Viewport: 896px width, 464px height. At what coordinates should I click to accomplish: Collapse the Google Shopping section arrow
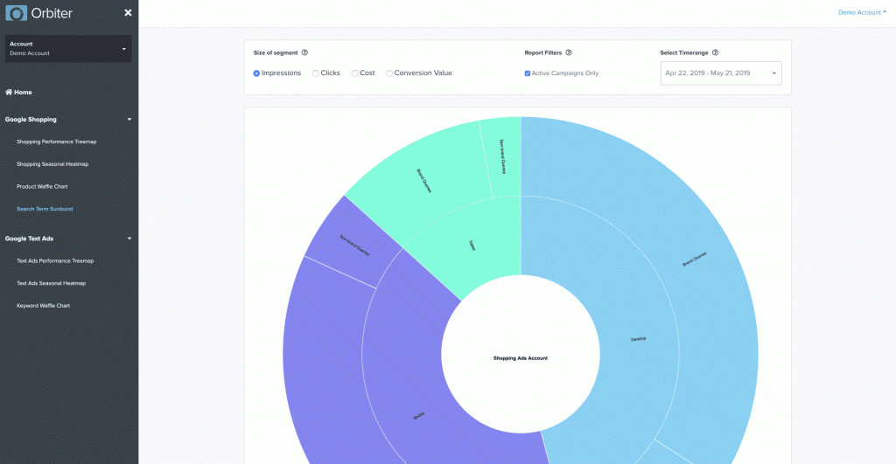[x=129, y=120]
